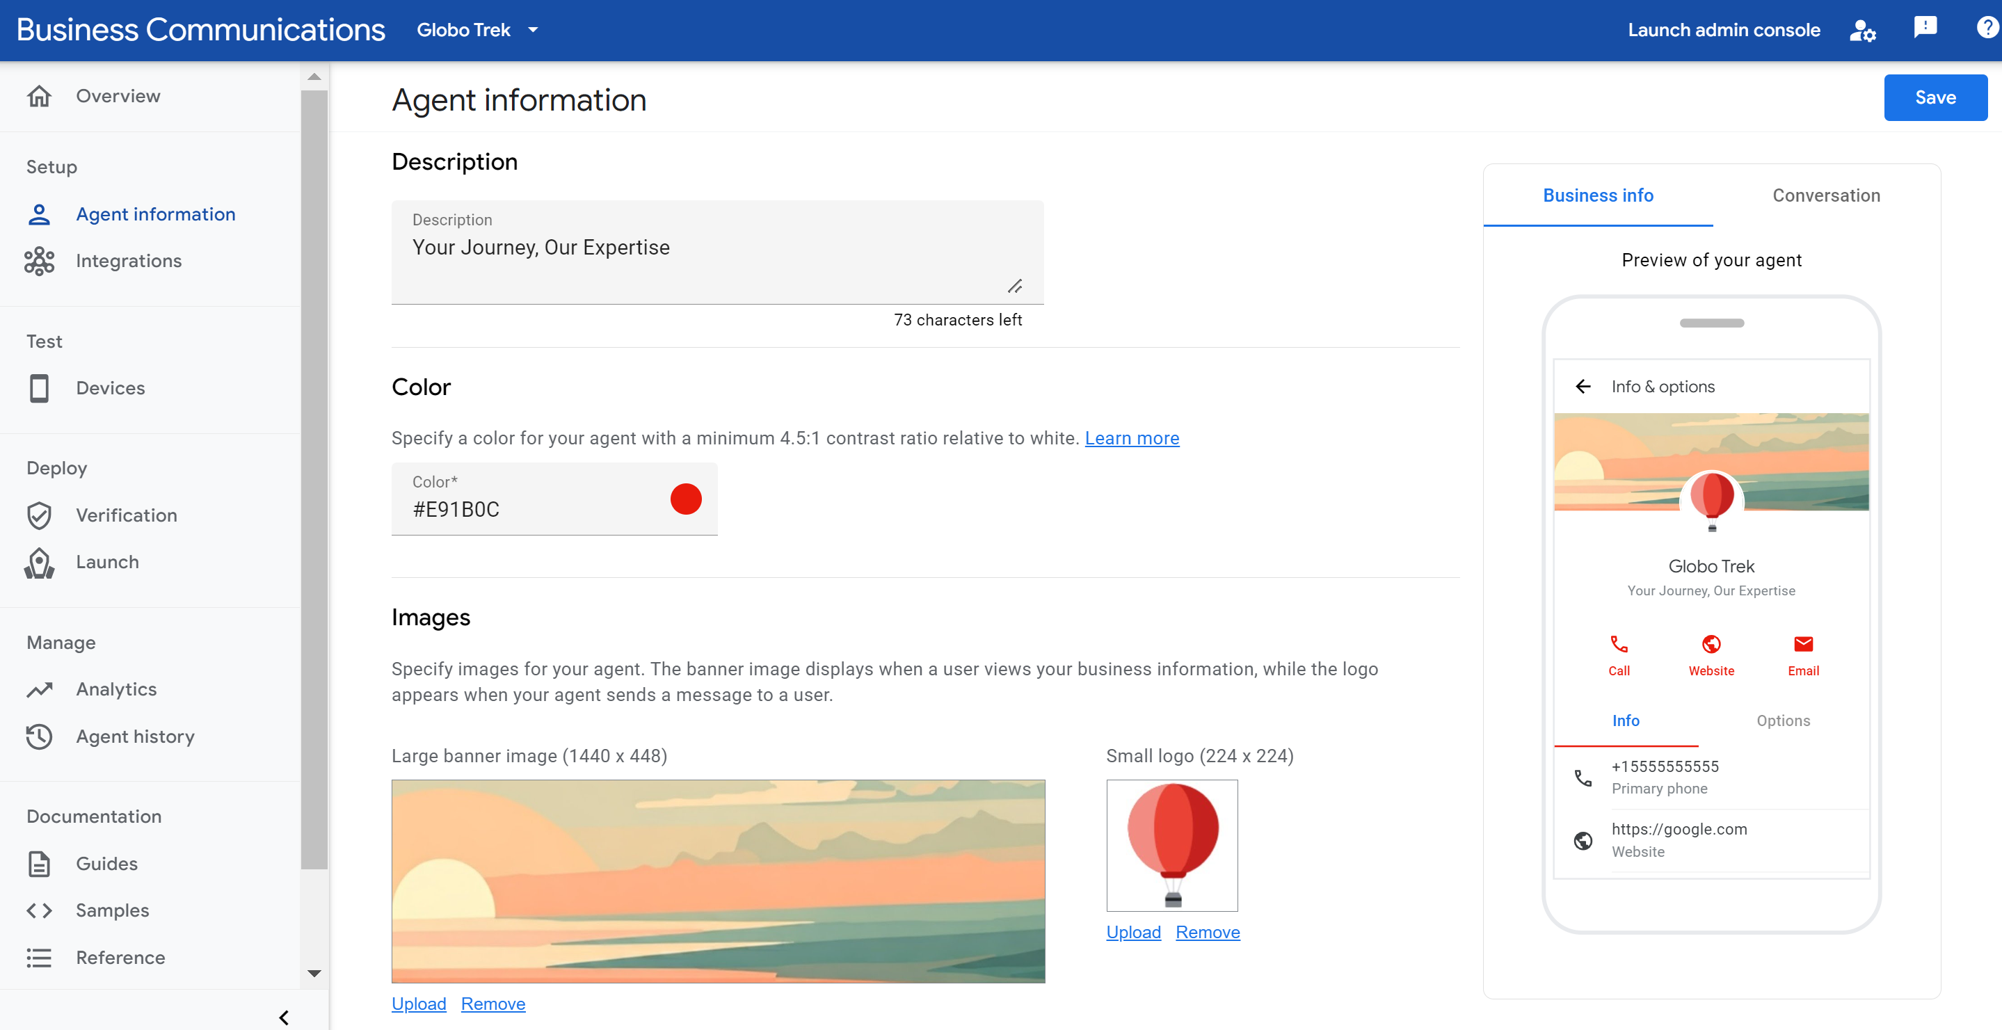2002x1030 pixels.
Task: Select the Launch rocket icon
Action: (40, 563)
